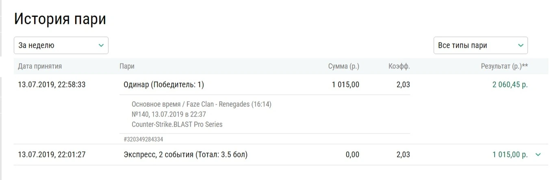Click the chevron arrow in 'Все типы пари' box
This screenshot has width=556, height=180.
coord(520,46)
